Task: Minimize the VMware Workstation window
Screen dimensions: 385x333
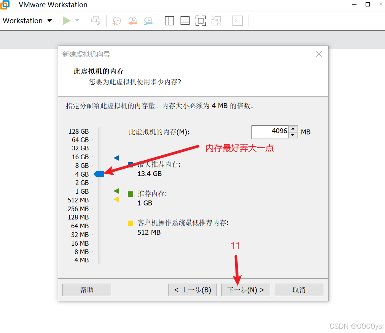Action: 354,5
